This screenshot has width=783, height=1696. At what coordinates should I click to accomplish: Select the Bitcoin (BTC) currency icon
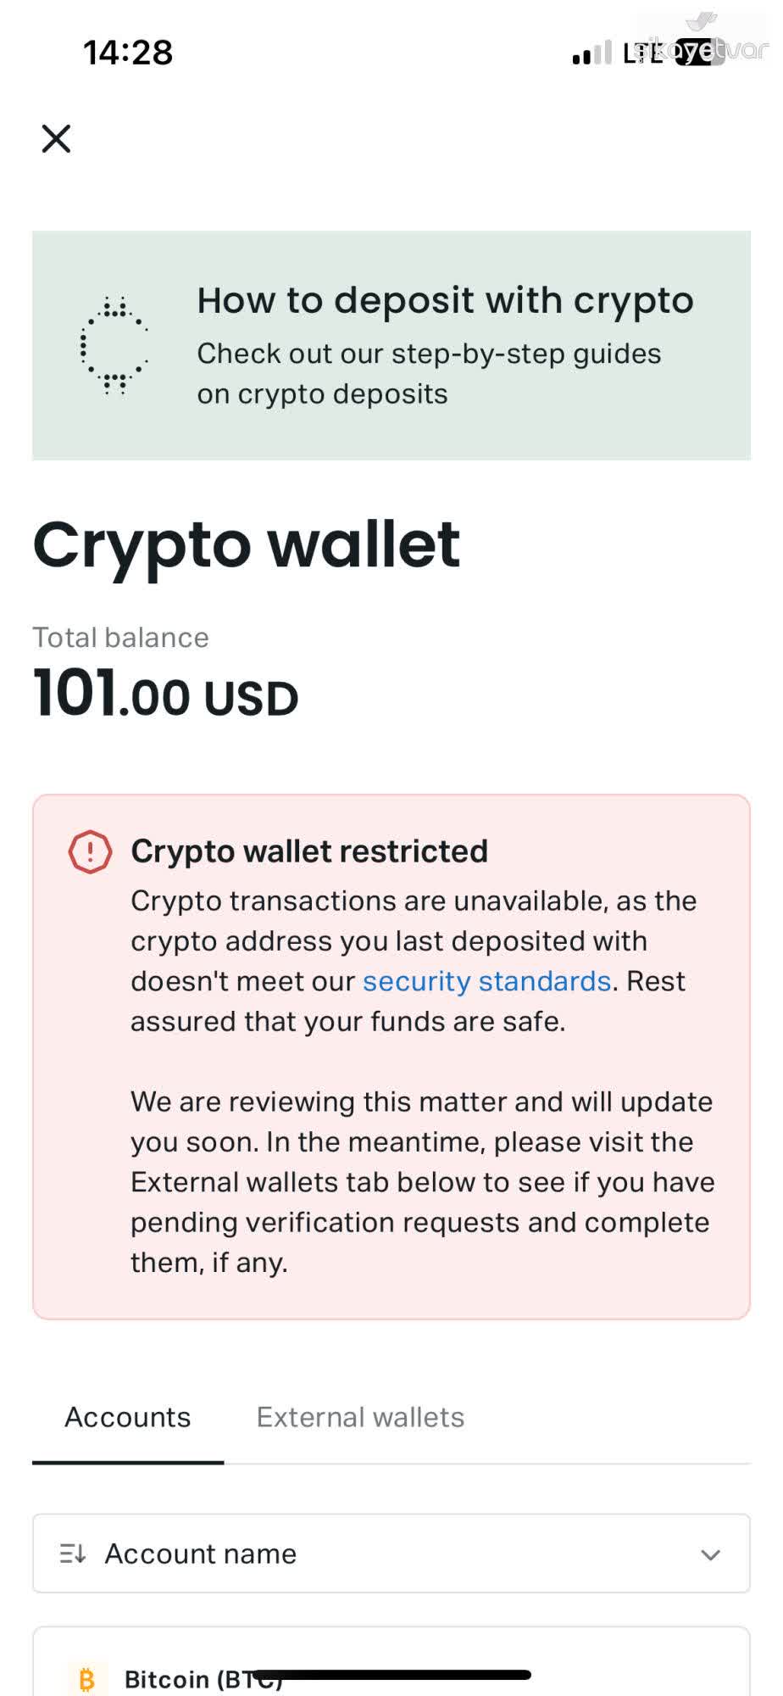(86, 1678)
